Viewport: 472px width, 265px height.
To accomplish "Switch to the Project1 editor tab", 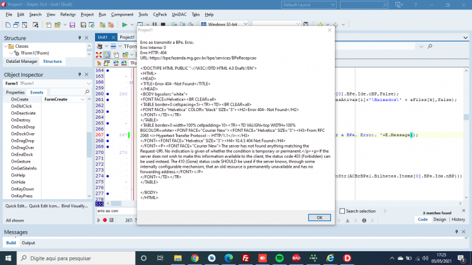I will 127,37.
